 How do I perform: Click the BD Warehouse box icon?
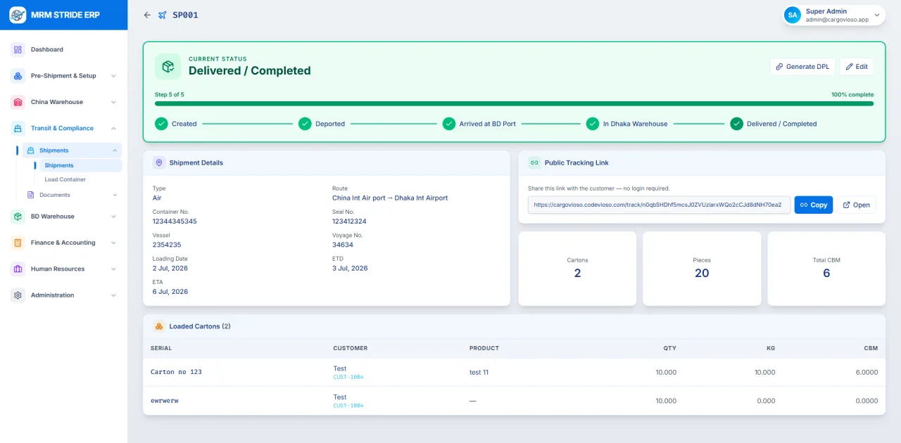point(18,217)
